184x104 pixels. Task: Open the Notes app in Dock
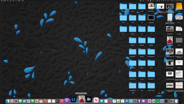tap(53, 101)
